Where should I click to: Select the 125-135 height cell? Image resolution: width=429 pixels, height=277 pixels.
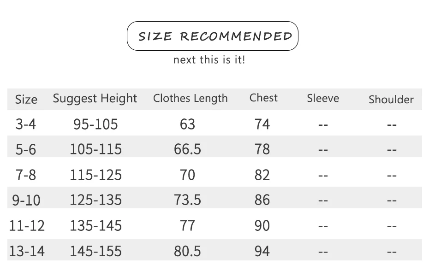pos(96,200)
